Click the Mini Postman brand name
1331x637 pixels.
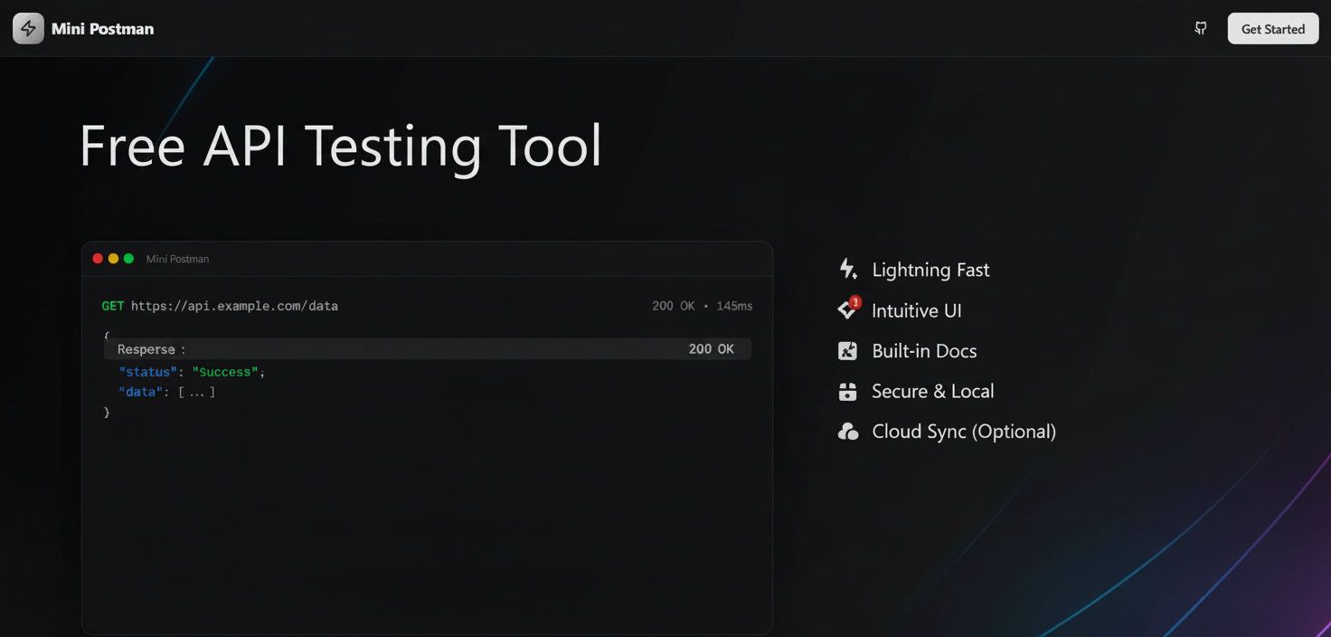point(102,29)
